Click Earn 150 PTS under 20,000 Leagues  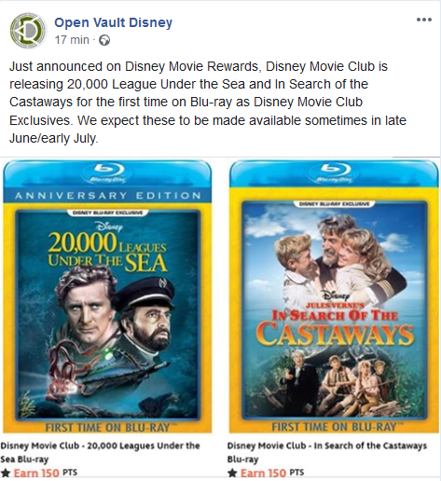click(45, 473)
